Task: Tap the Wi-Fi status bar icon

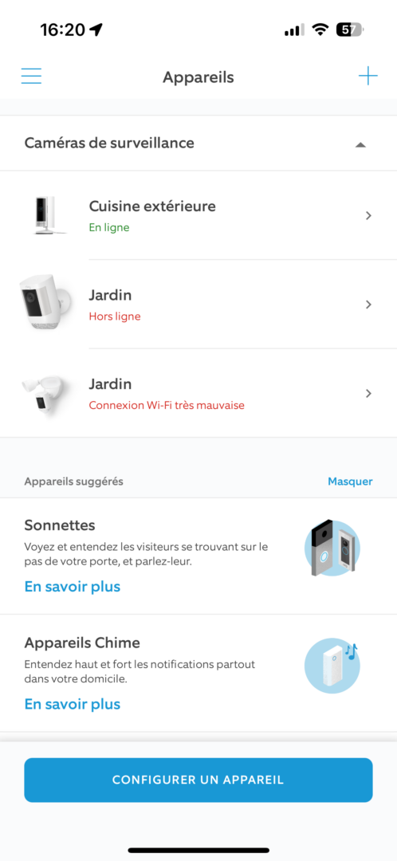Action: [x=320, y=29]
